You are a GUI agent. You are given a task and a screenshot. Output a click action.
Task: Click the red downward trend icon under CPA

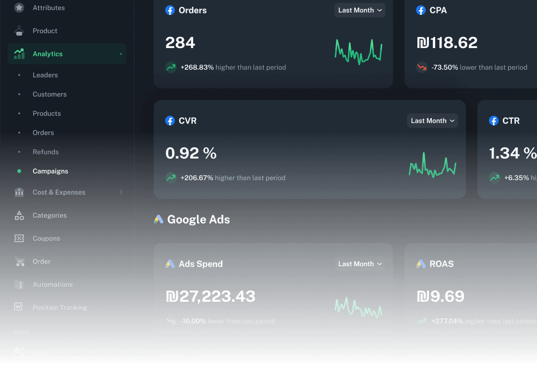coord(422,67)
